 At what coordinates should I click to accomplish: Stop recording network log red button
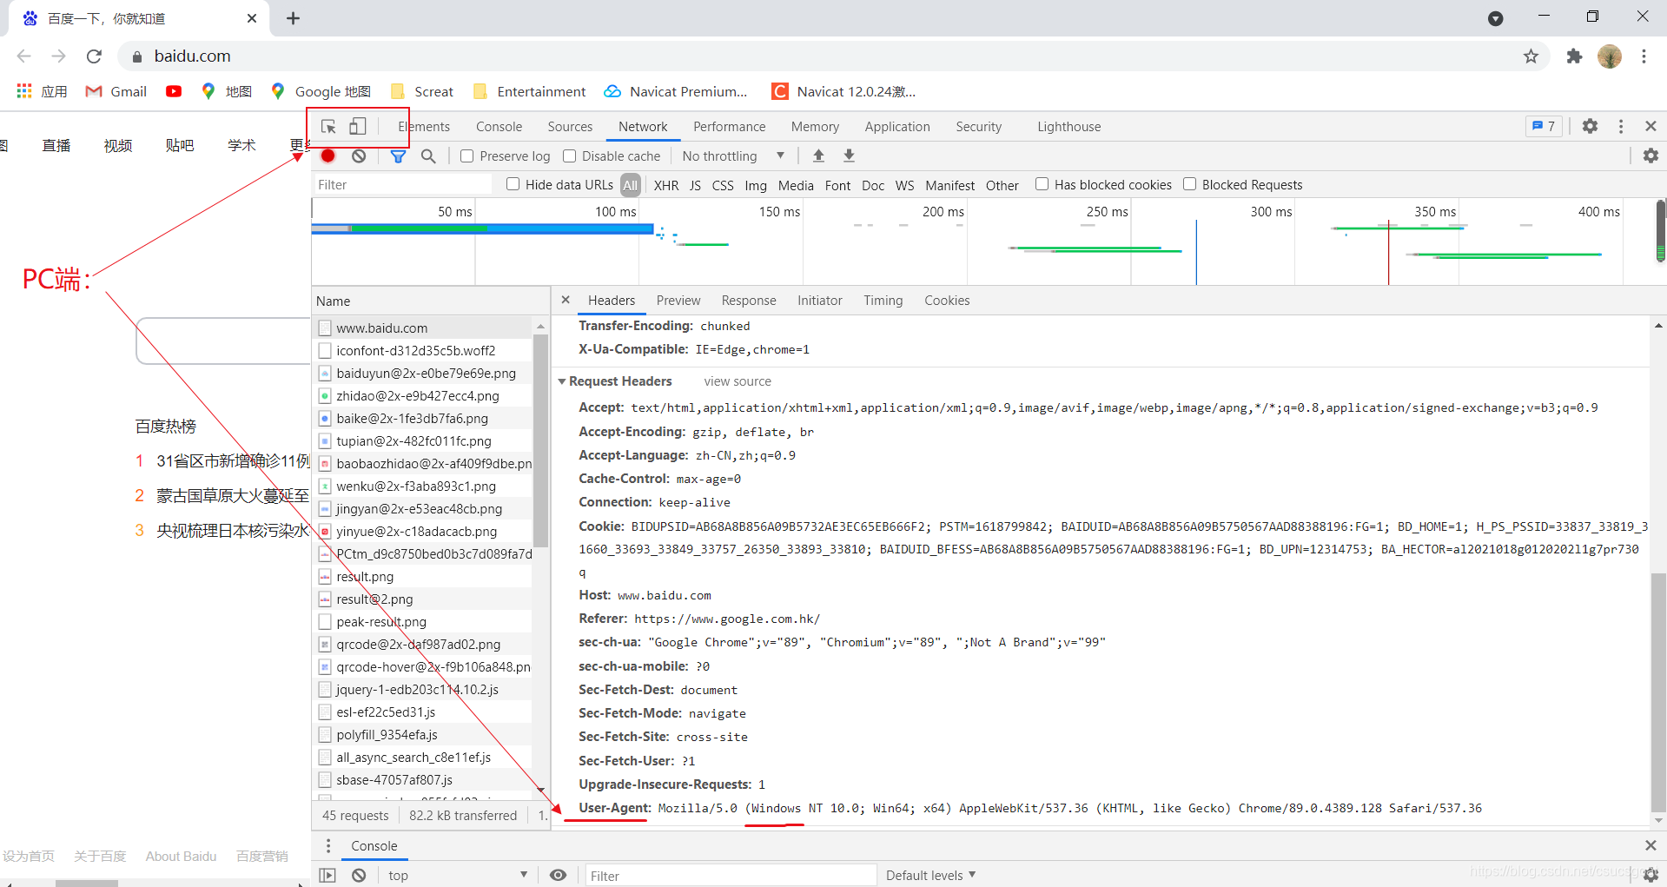[327, 156]
